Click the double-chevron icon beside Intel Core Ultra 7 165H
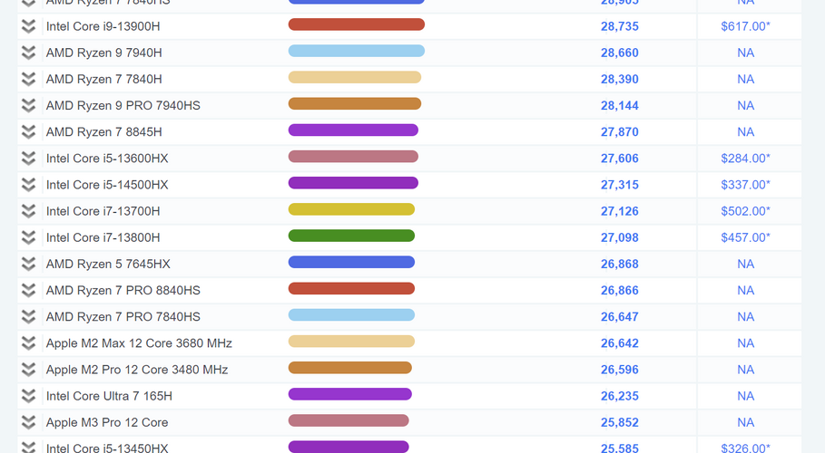The image size is (825, 453). (28, 396)
